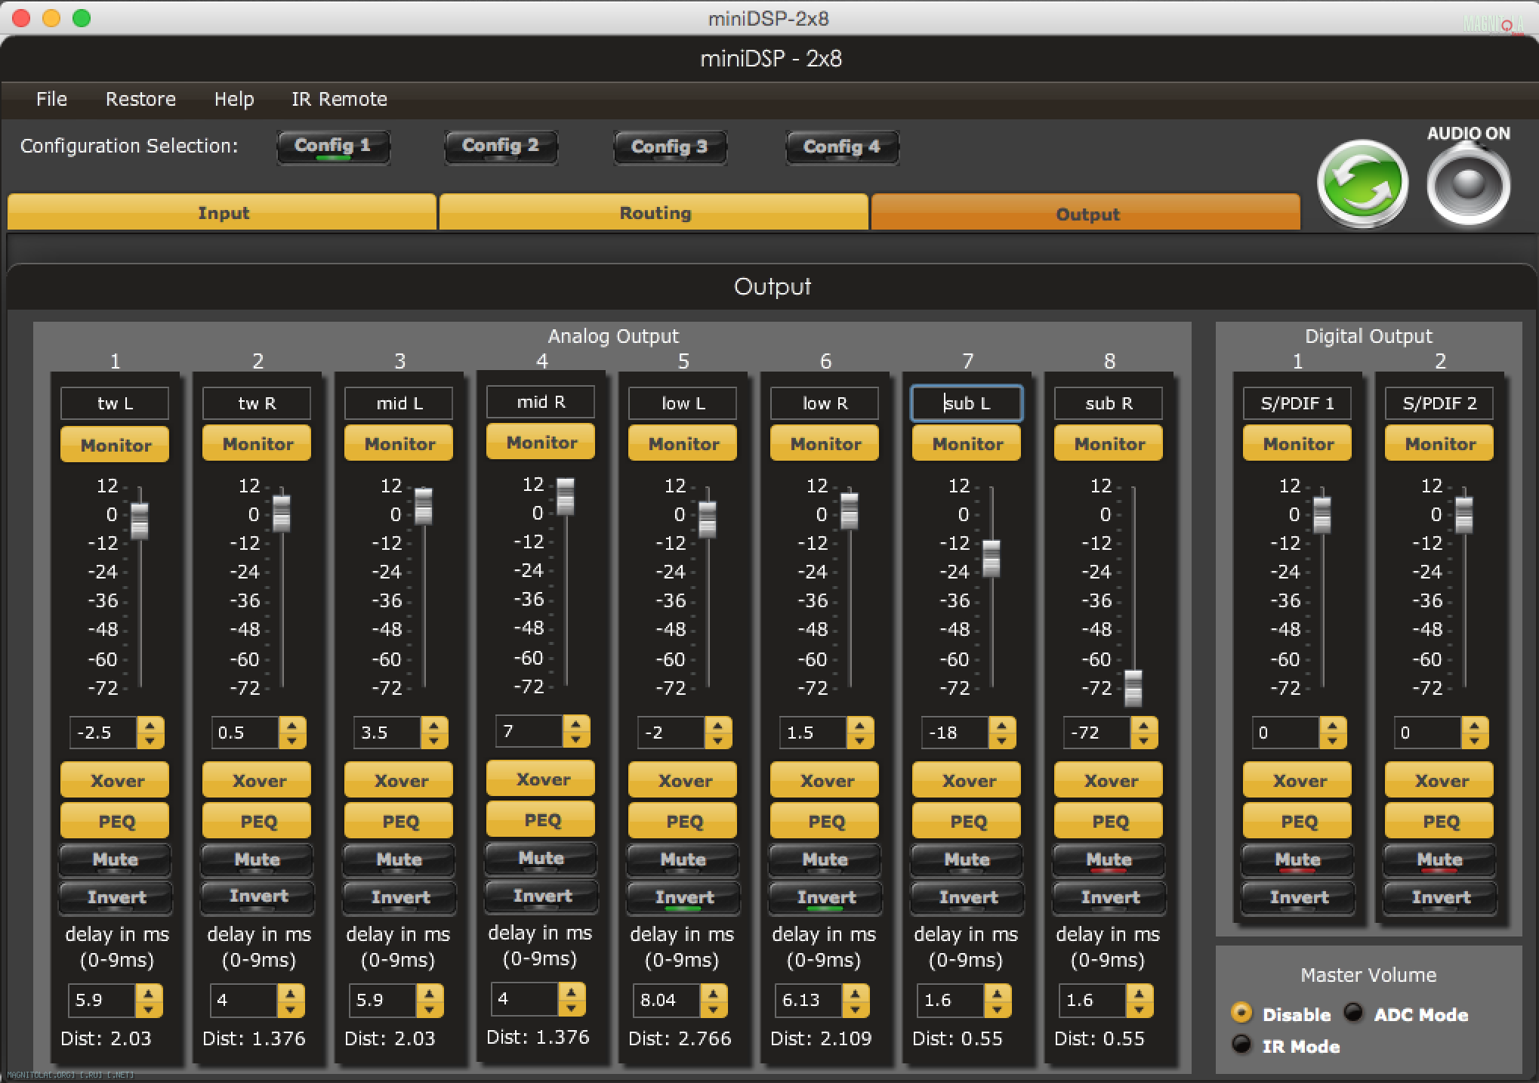This screenshot has width=1539, height=1083.
Task: Switch to Config 4 preset
Action: pos(842,147)
